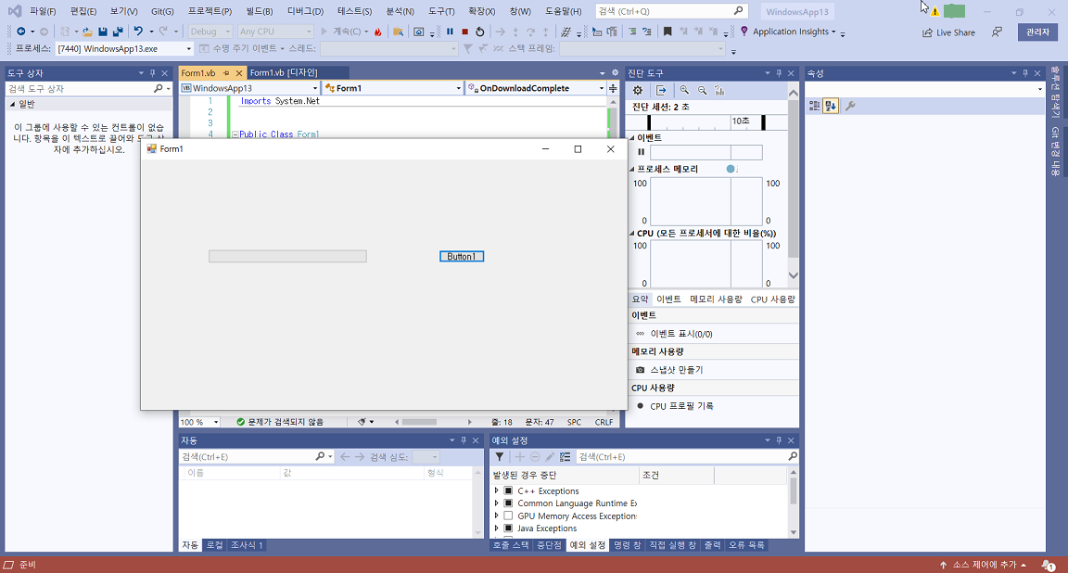Stop debugging with the red square
Screen dimensions: 1068x573
(464, 32)
